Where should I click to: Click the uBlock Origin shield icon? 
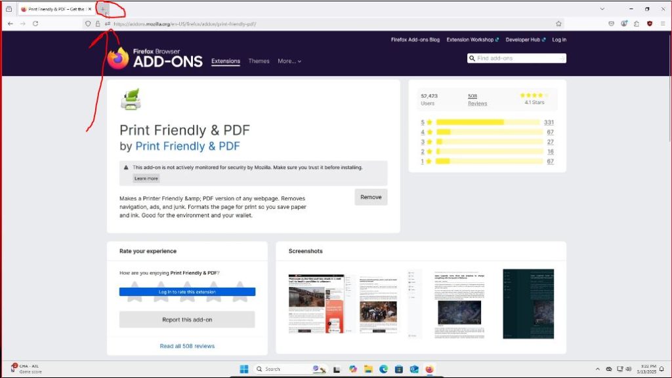click(650, 24)
